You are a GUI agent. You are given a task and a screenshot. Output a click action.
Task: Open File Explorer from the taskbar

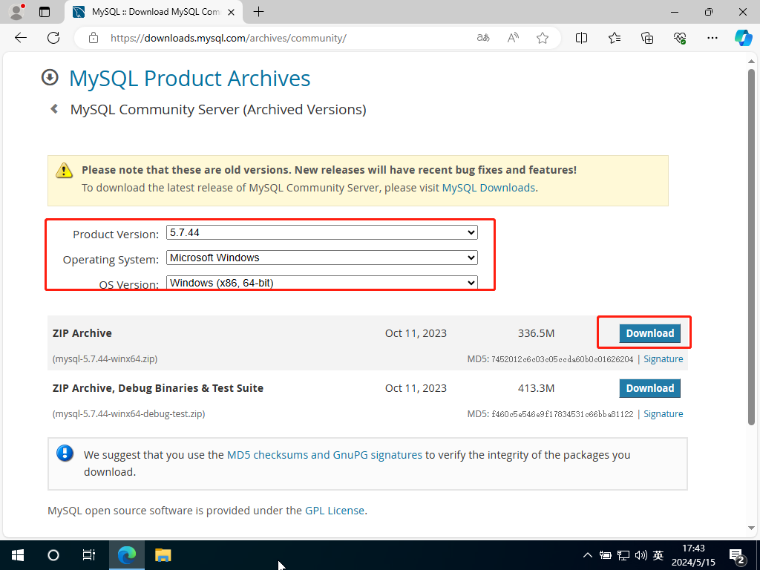[x=163, y=554]
